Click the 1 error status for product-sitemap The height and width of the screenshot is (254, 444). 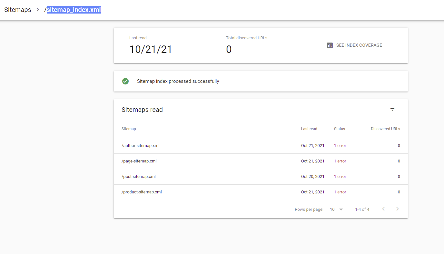340,192
